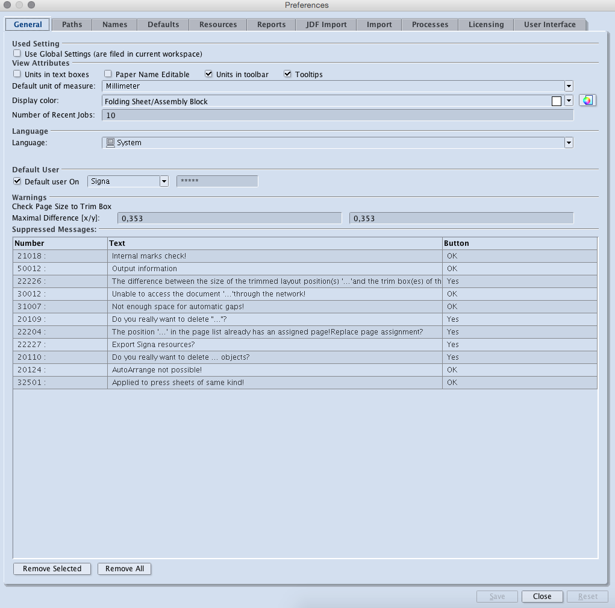Select 'AutoArrange not possible!' row
This screenshot has height=608, width=615.
point(305,369)
